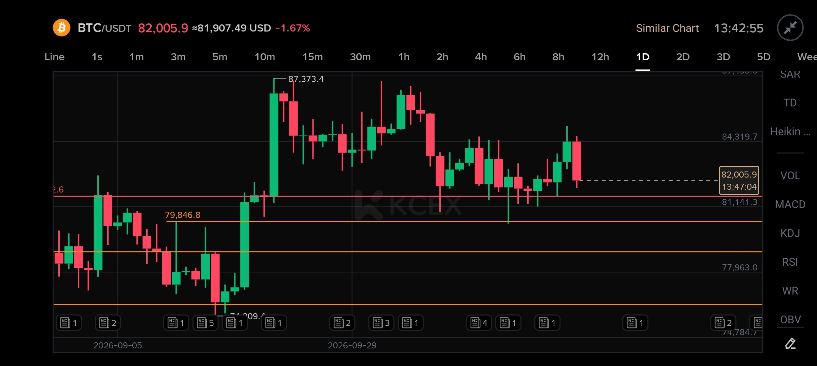Toggle the MACD indicator
This screenshot has width=817, height=366.
(x=790, y=204)
